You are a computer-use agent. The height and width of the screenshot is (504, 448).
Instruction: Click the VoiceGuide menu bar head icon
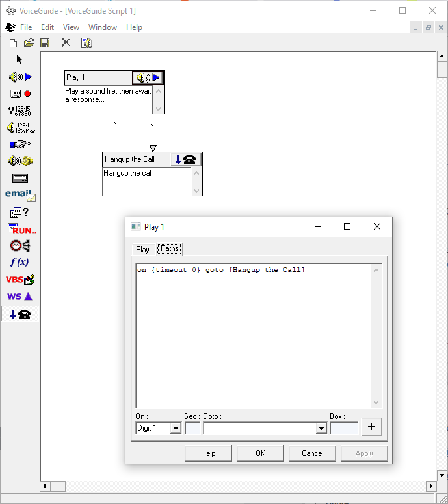coord(10,27)
